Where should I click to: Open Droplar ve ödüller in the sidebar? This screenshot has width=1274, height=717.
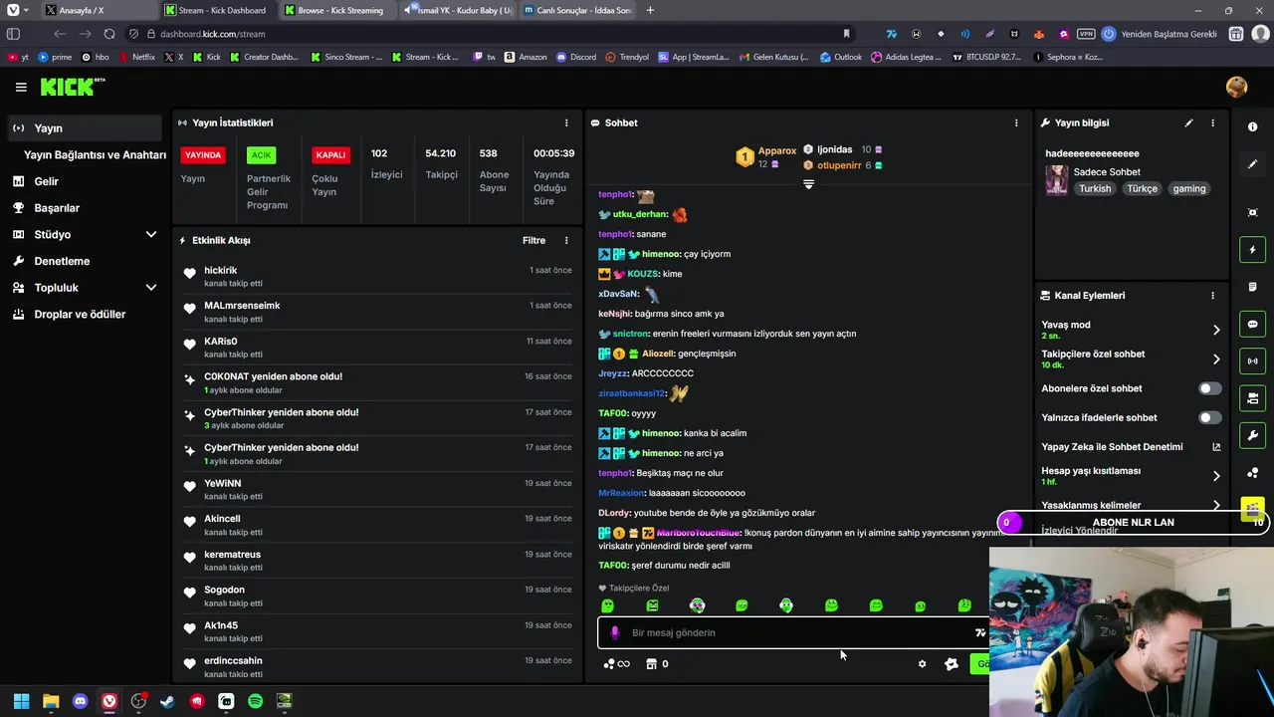tap(82, 314)
